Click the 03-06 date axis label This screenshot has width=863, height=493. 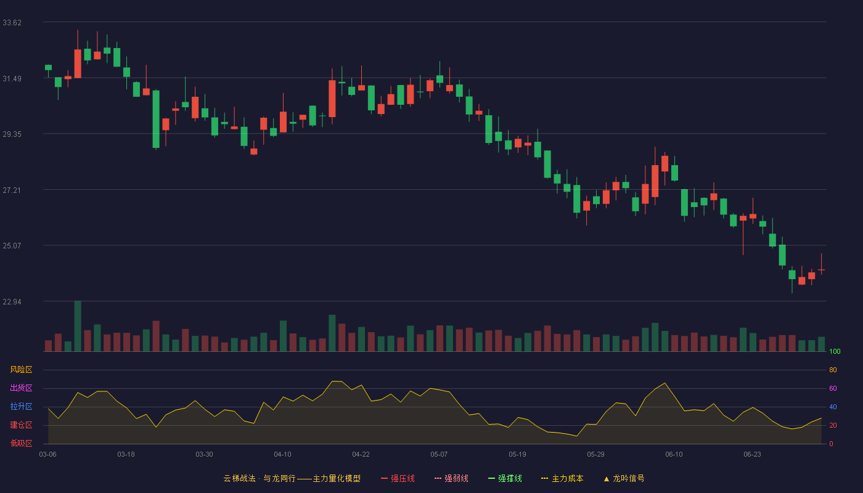[x=47, y=454]
